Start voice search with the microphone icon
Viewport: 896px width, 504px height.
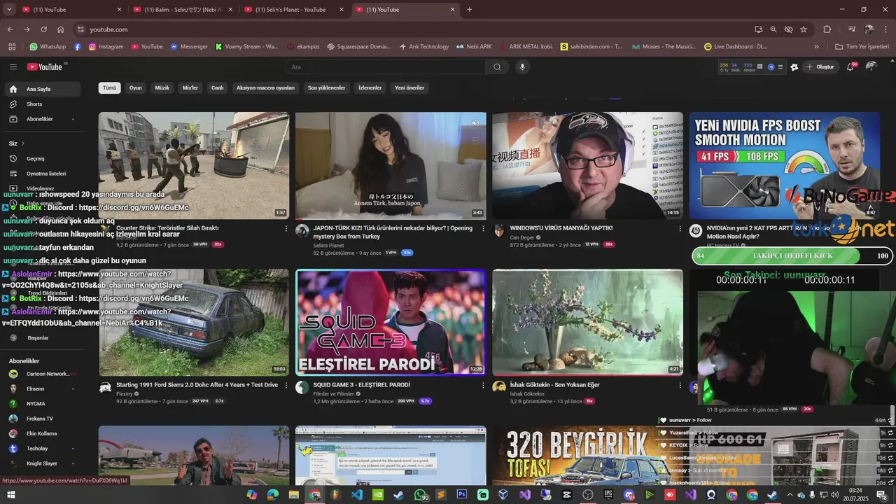[x=521, y=66]
